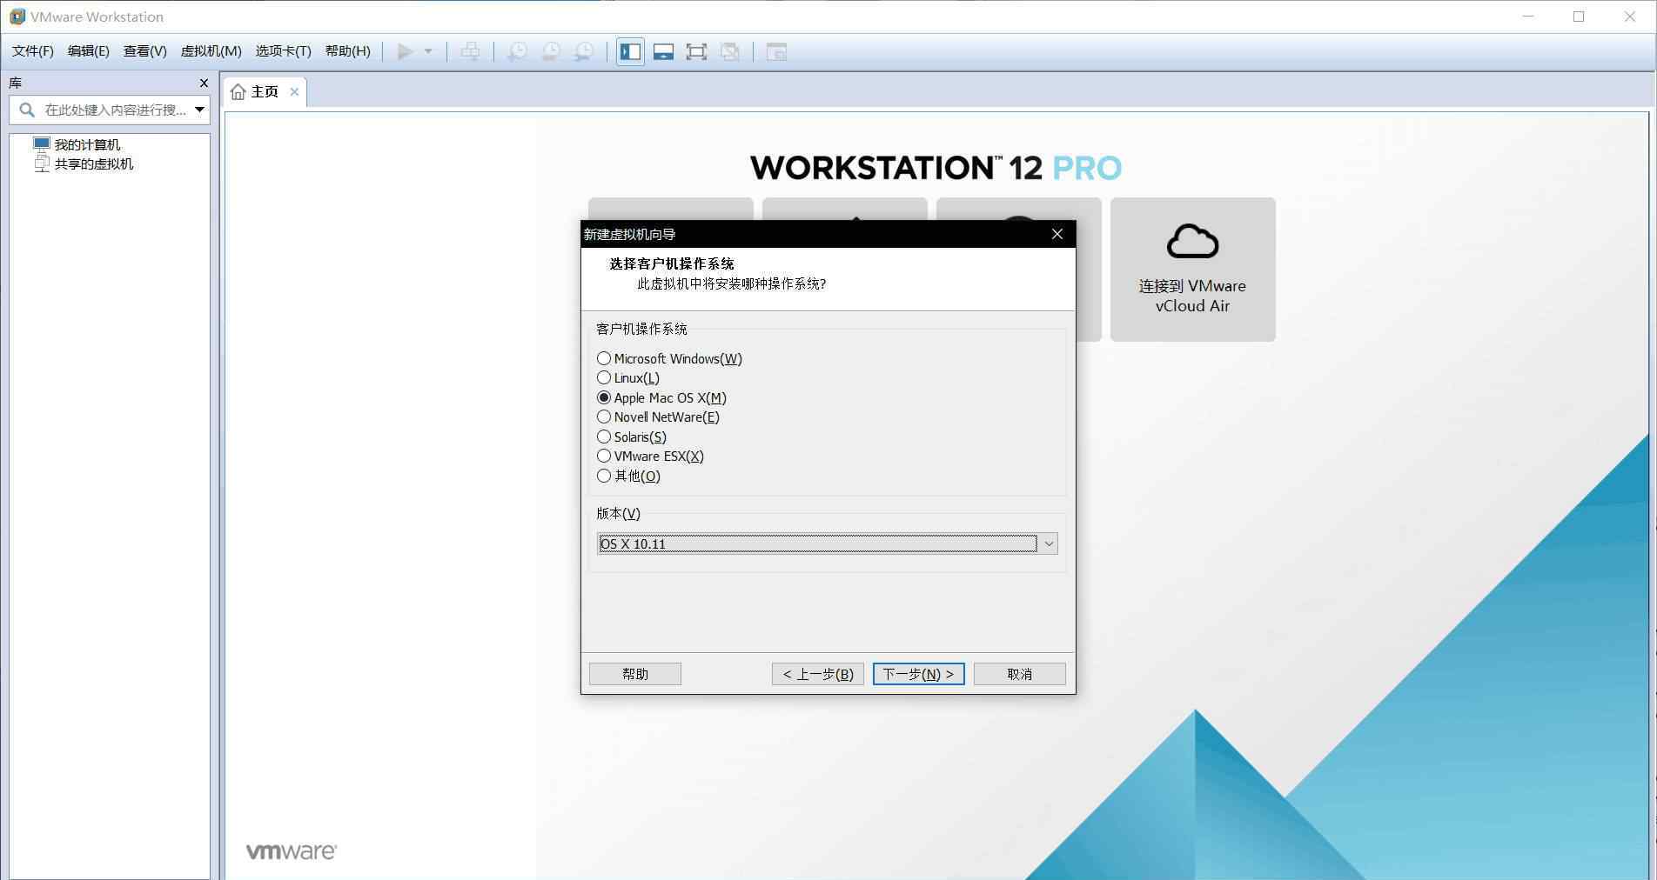Click the magnifier icon in the library search
The width and height of the screenshot is (1657, 880).
[x=27, y=110]
